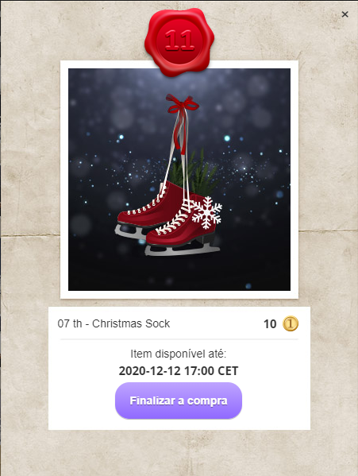Click the divider line under item title
Screen dimensions: 358x476
[179, 339]
